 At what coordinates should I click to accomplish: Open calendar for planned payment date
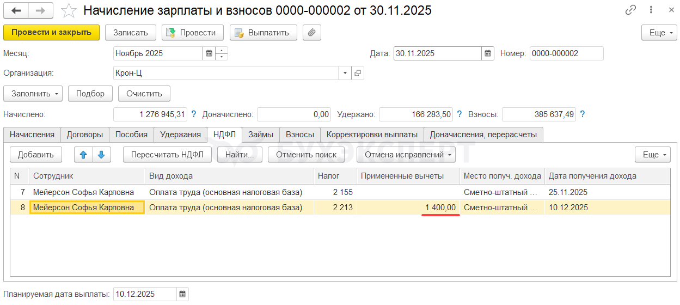point(182,294)
